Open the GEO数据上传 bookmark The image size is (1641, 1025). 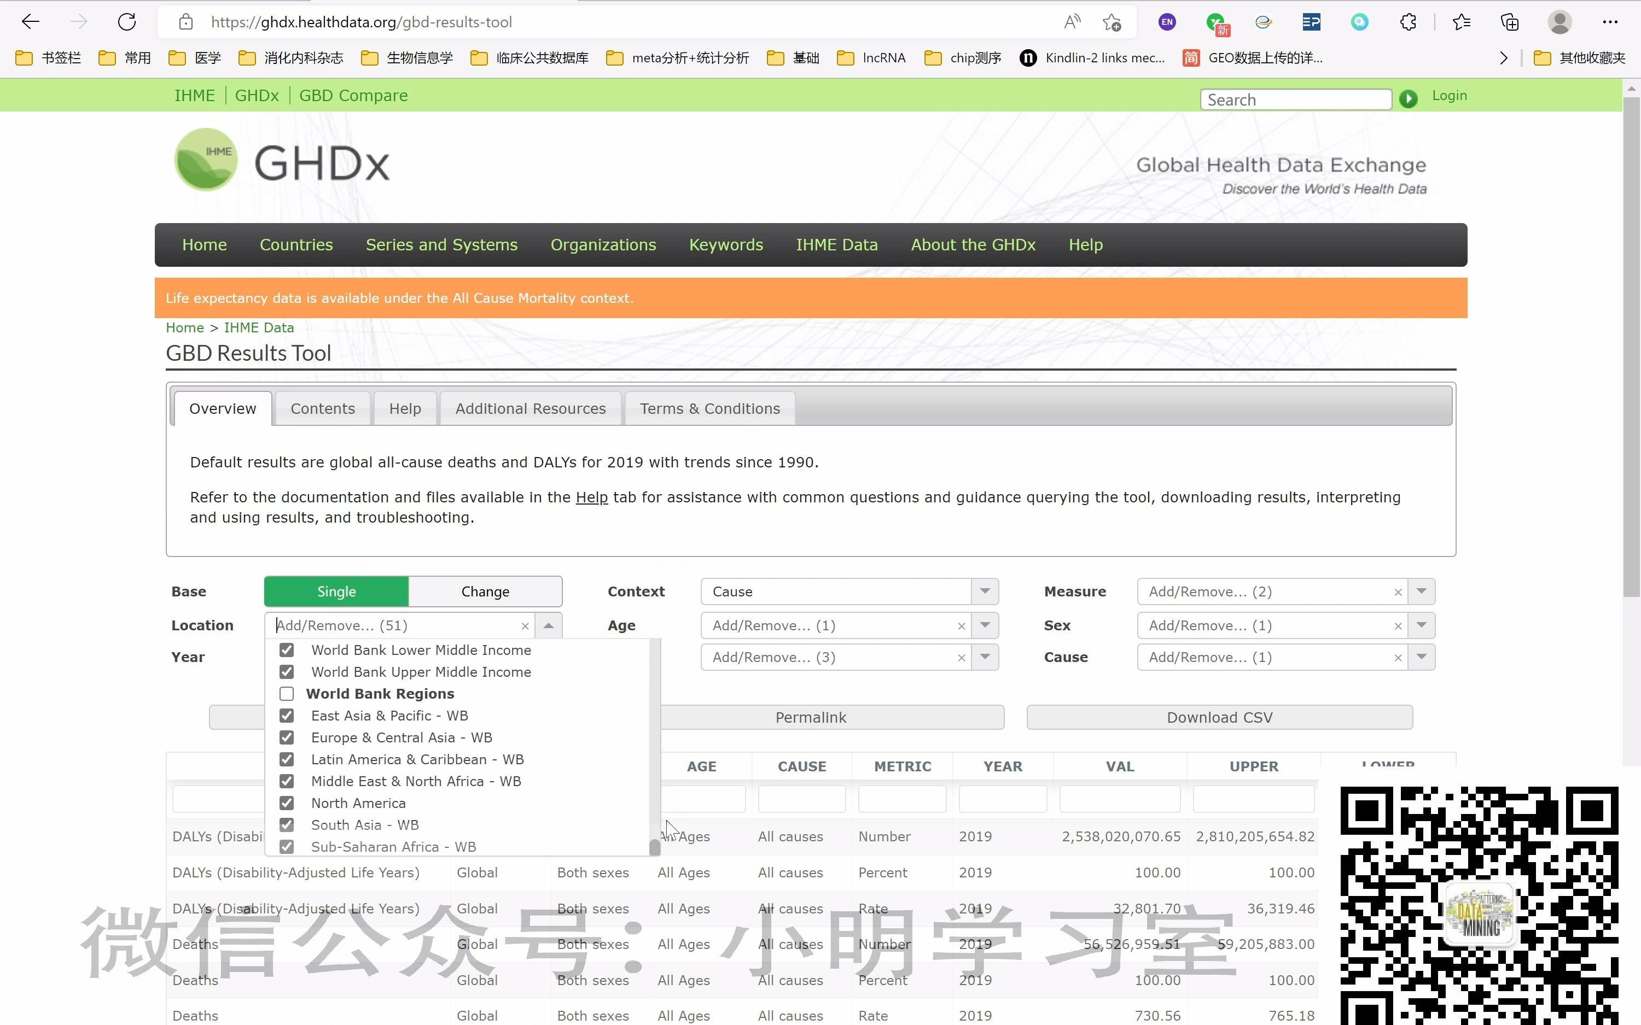tap(1253, 57)
